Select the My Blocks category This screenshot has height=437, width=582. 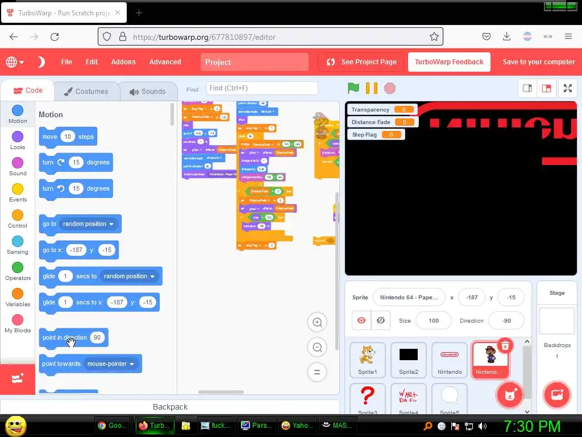18,324
